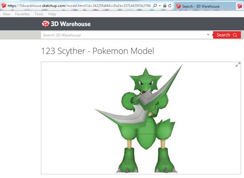
Task: Open the address bar dropdown arrow
Action: (160, 6)
